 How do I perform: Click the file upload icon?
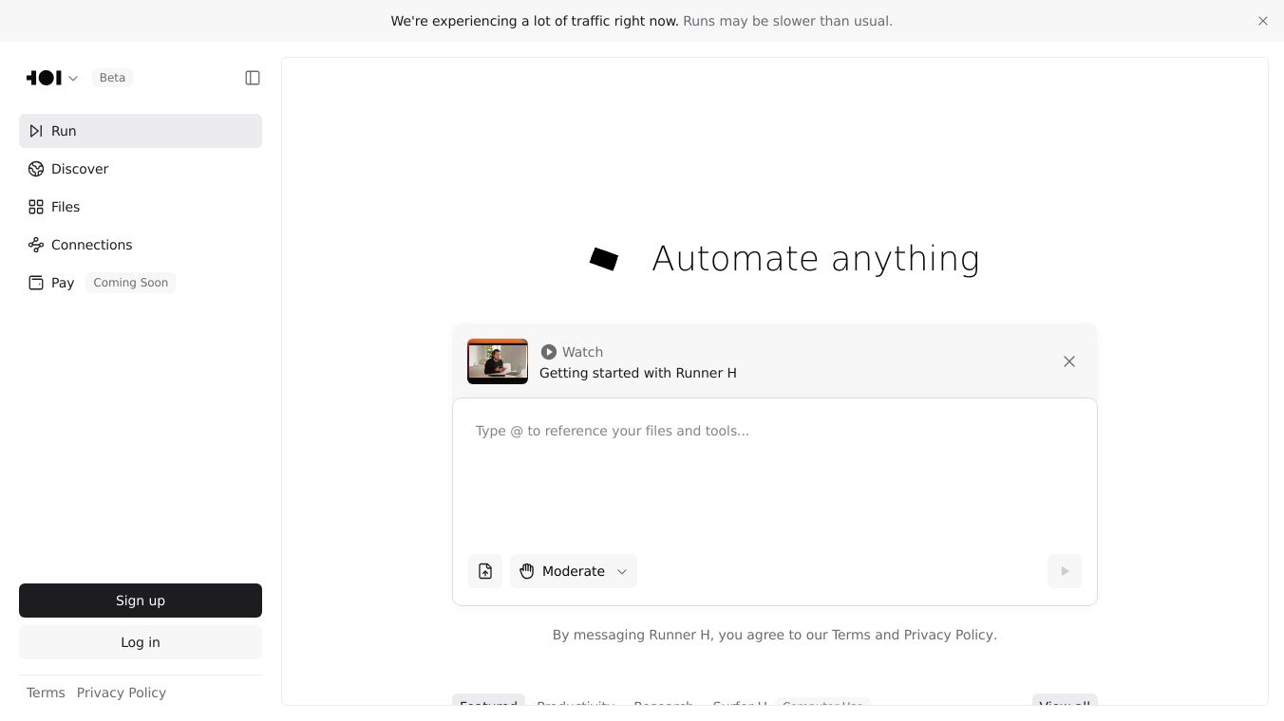pos(485,571)
